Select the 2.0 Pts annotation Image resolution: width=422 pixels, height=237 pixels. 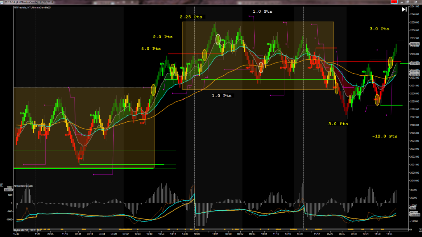tap(163, 37)
